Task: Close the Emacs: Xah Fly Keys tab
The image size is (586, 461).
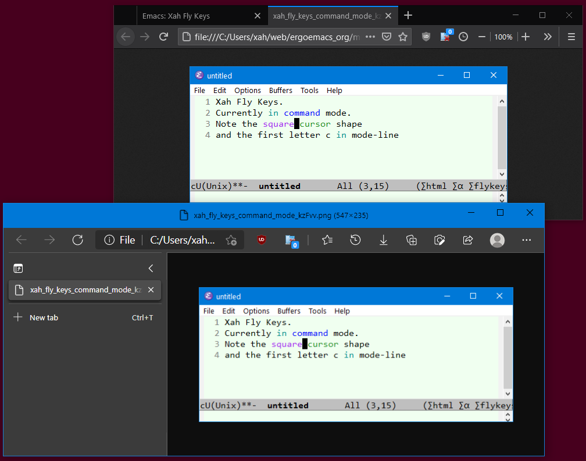Action: (x=257, y=16)
